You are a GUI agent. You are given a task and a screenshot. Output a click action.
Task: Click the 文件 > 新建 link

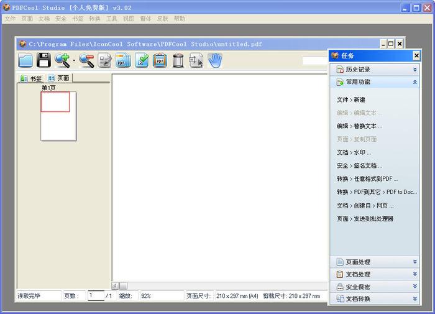click(350, 99)
